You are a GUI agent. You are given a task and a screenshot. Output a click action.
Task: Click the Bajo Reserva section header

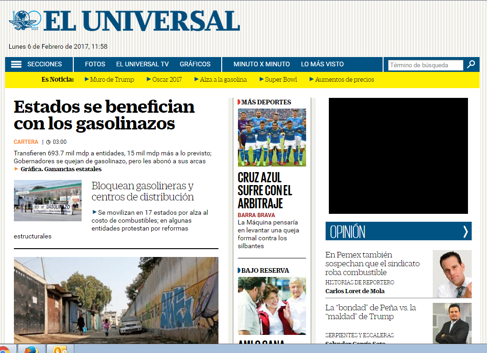pos(265,270)
